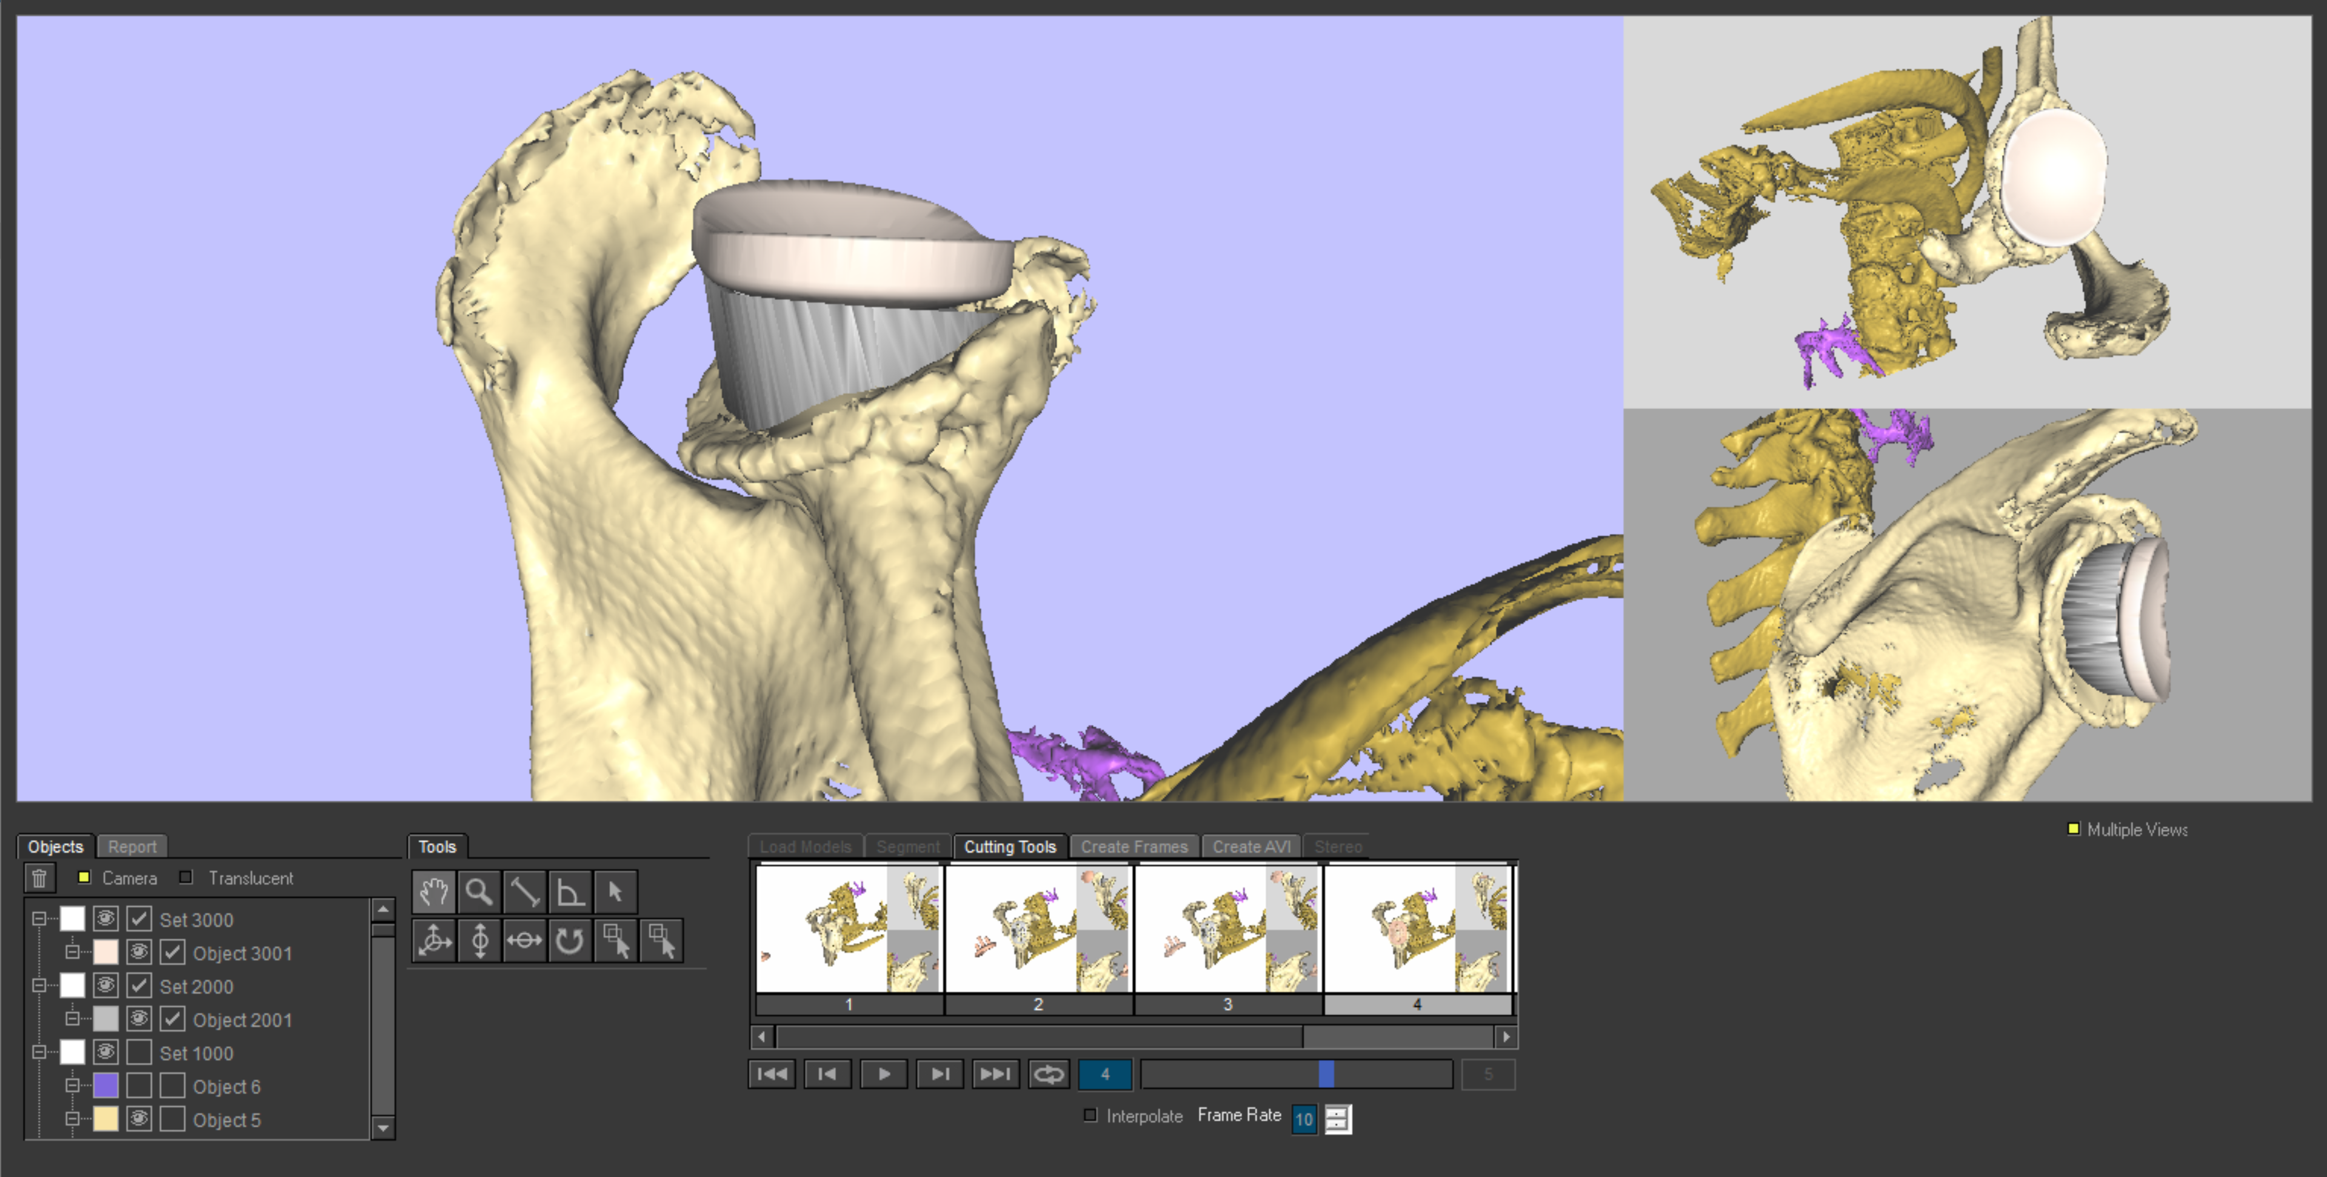2327x1177 pixels.
Task: Click the last overlapping-squares pick tool
Action: pyautogui.click(x=661, y=941)
